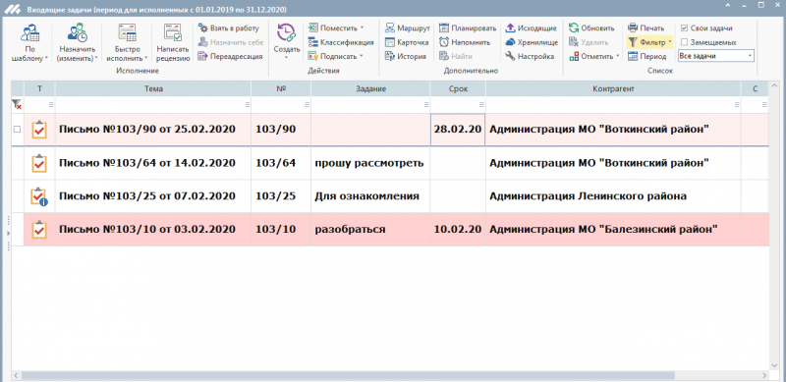Viewport: 786px width, 382px height.
Task: Select Письмо №103/64 от 14.02.2020
Action: coord(147,163)
